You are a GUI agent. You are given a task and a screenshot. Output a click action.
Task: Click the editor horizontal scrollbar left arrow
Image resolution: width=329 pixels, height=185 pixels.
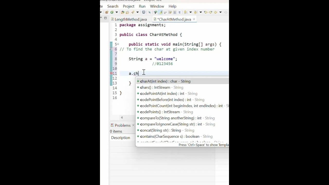[x=122, y=117]
